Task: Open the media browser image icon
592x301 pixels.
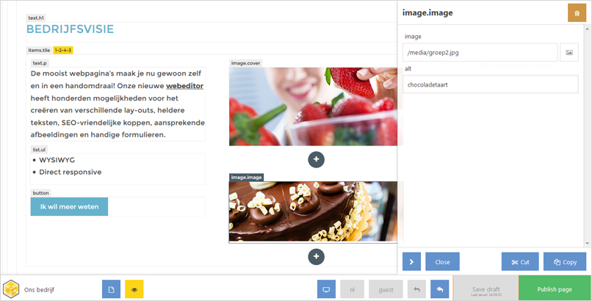Action: (569, 52)
